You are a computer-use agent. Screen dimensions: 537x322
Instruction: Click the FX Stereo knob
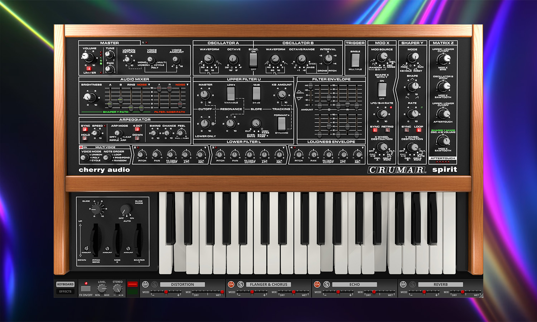117,288
